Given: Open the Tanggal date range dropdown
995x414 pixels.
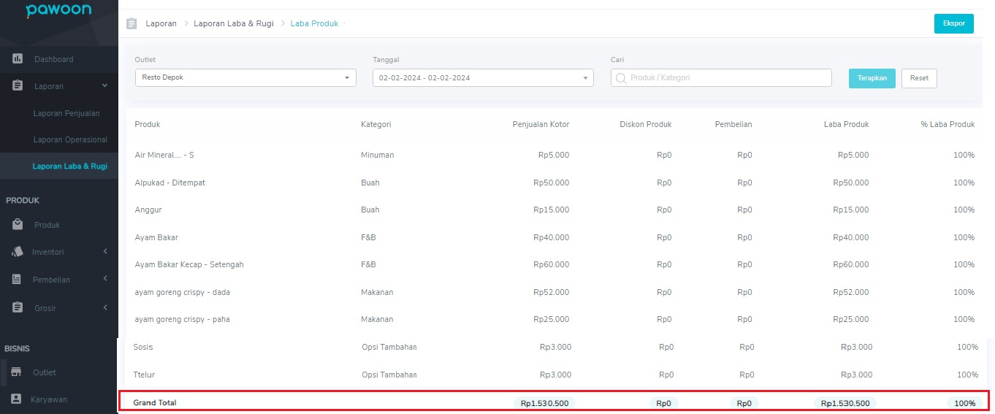Looking at the screenshot, I should pyautogui.click(x=483, y=77).
